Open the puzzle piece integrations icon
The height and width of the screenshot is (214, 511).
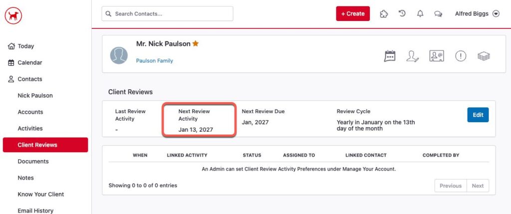tap(384, 14)
